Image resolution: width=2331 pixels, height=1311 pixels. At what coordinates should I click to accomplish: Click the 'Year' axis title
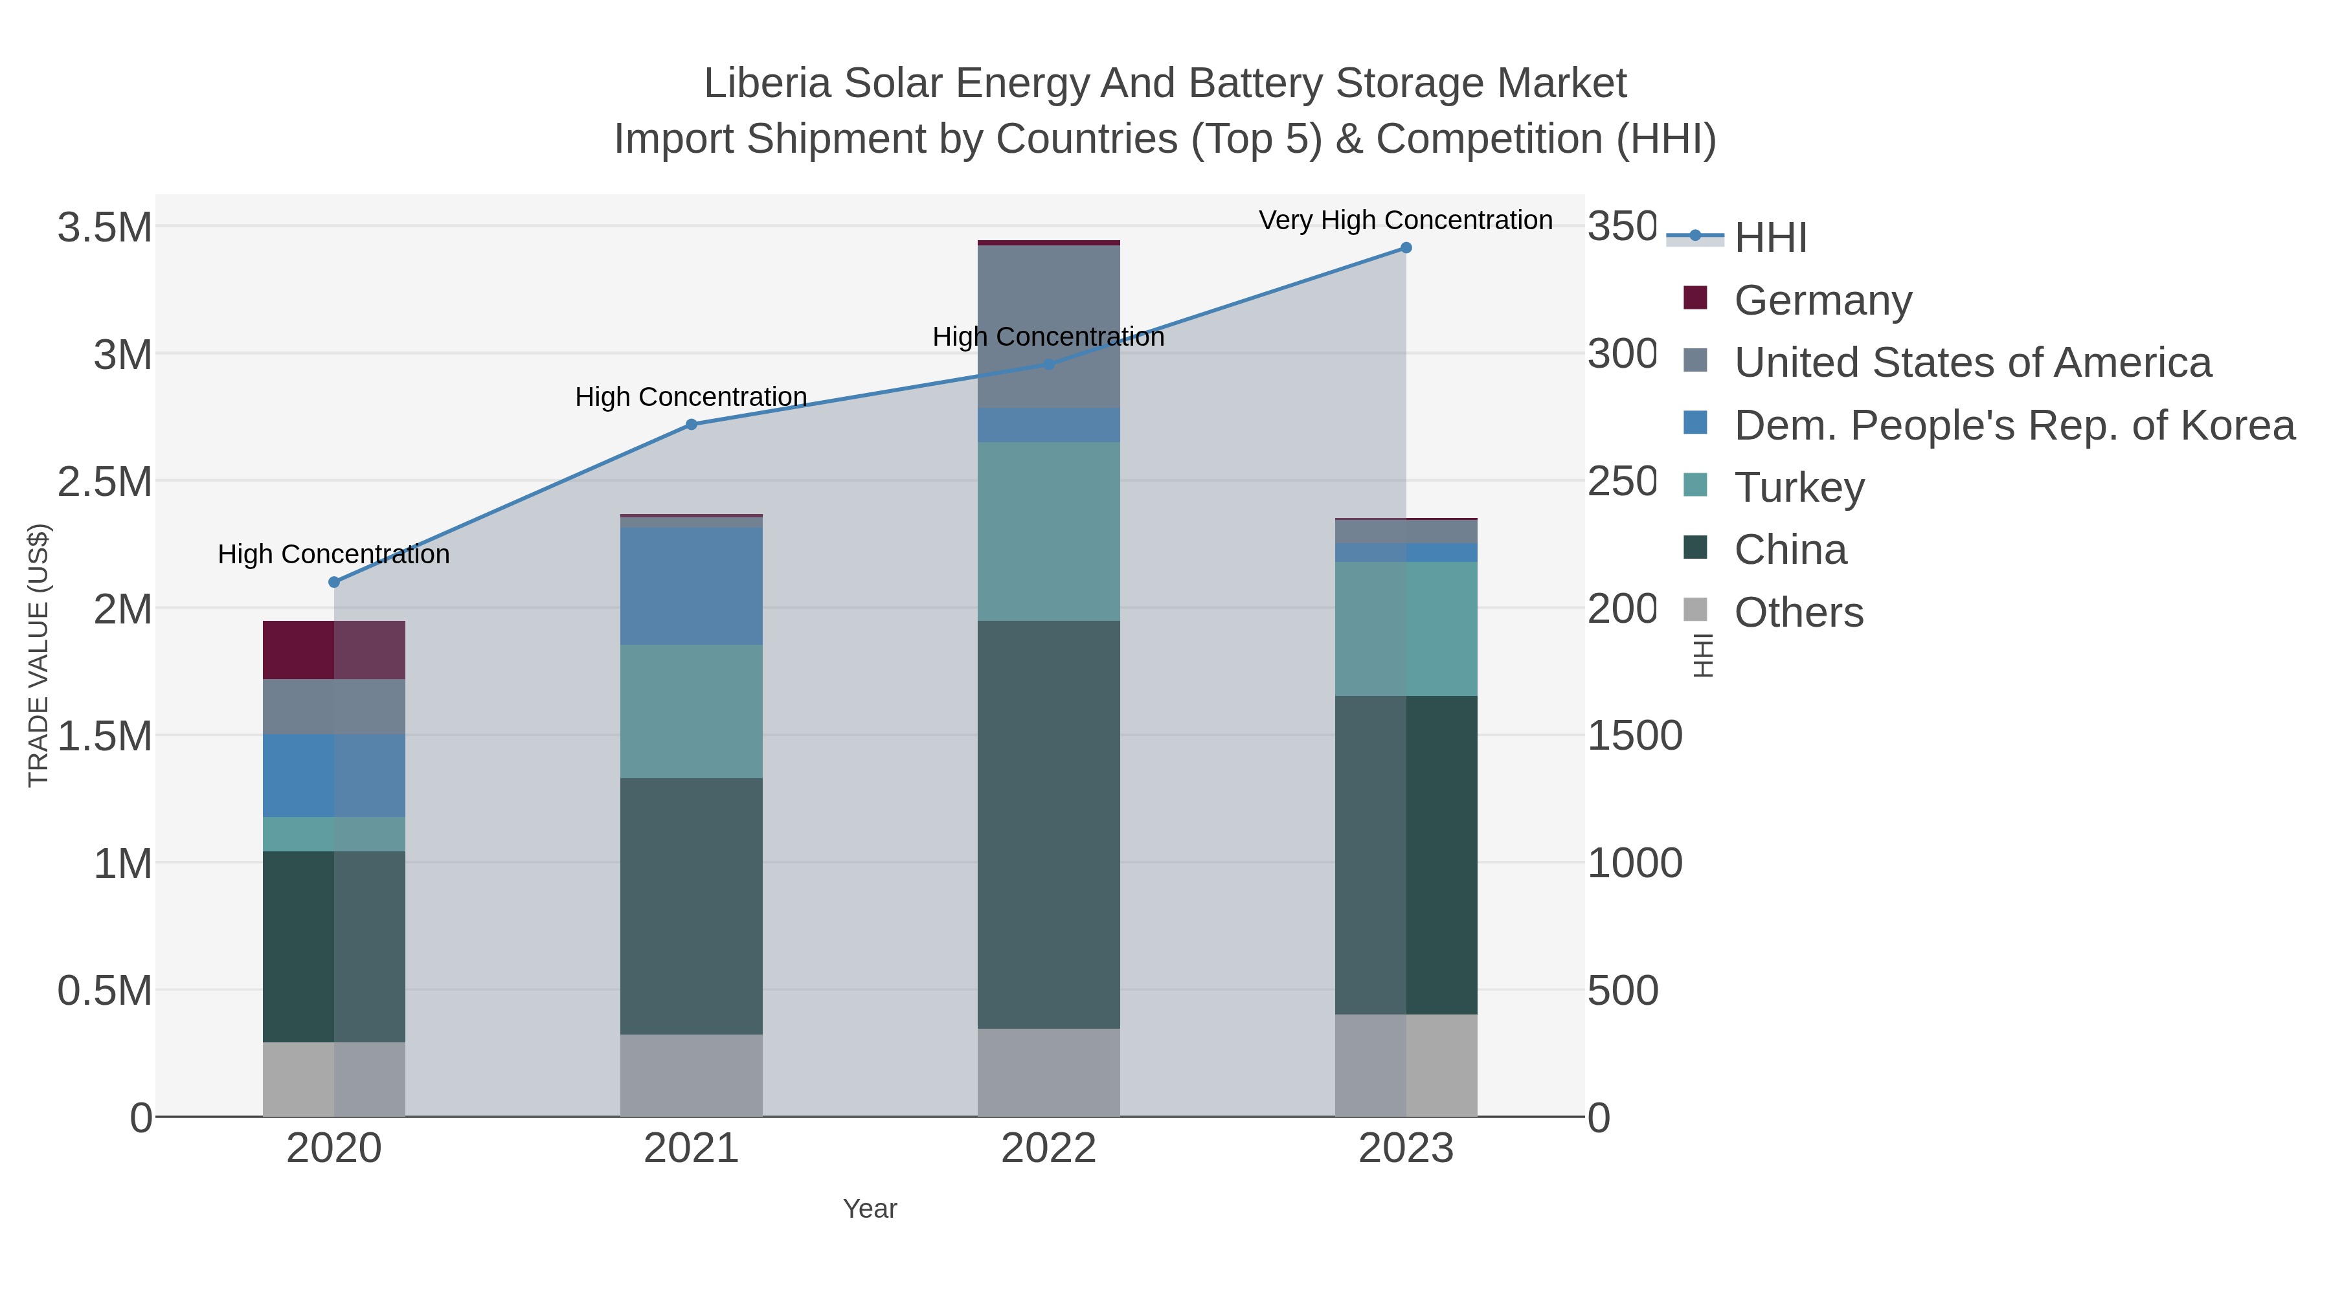870,1209
